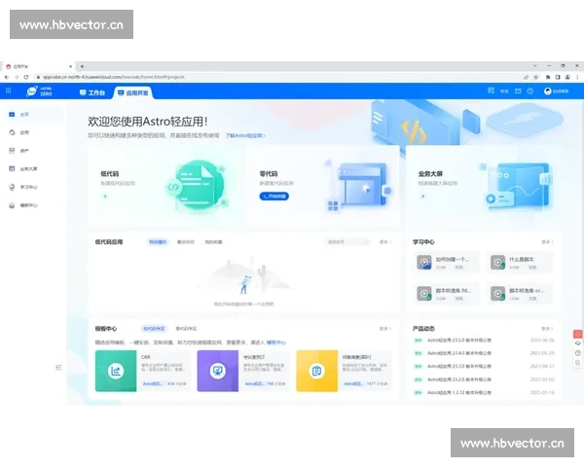
Task: Open a new browser tab with plus
Action: click(x=82, y=66)
